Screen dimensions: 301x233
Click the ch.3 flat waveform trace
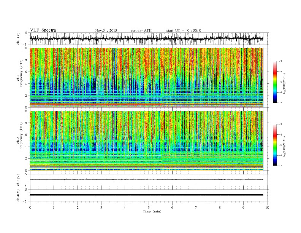pyautogui.click(x=146, y=179)
